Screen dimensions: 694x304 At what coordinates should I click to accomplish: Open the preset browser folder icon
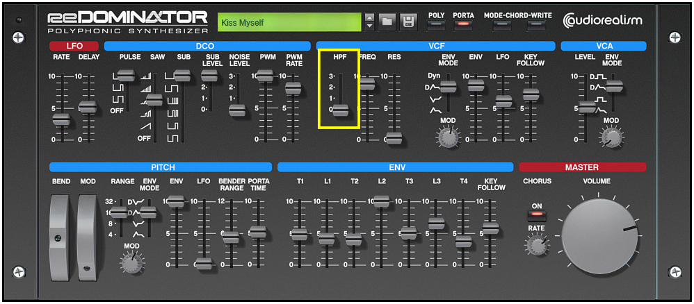pyautogui.click(x=387, y=22)
